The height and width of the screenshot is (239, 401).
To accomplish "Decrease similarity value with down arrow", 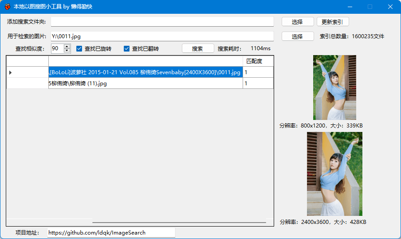I will 67,51.
